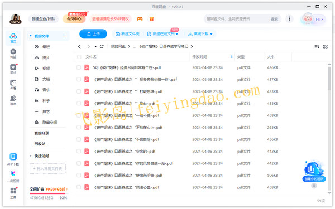
Task: Click the 搜索 search button
Action: (x=274, y=19)
